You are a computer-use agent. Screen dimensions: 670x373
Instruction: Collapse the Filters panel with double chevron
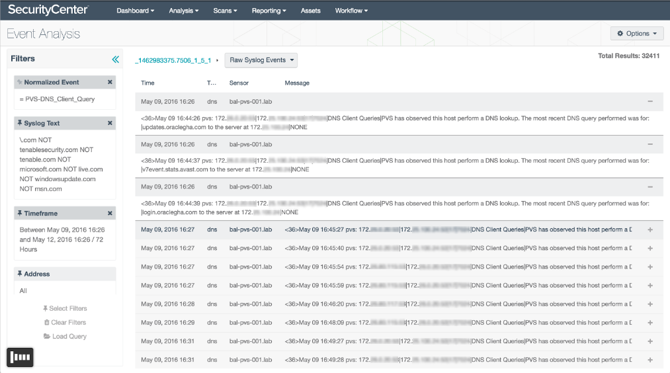pyautogui.click(x=115, y=60)
